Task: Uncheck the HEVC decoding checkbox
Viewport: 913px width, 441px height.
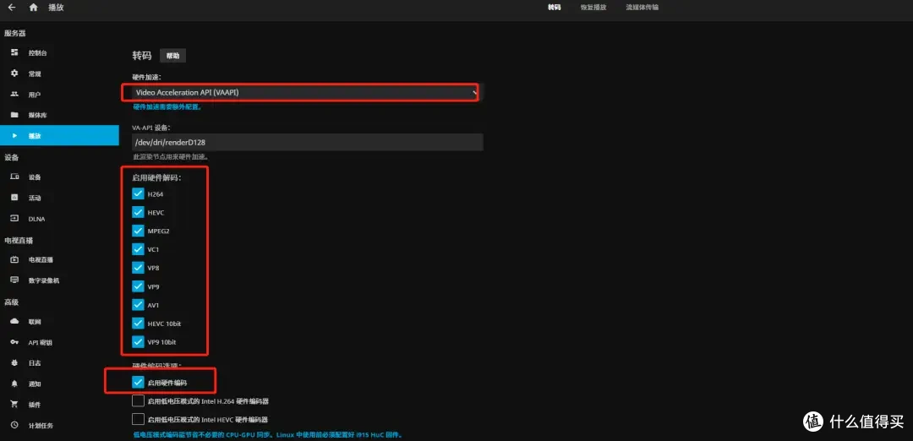Action: 138,212
